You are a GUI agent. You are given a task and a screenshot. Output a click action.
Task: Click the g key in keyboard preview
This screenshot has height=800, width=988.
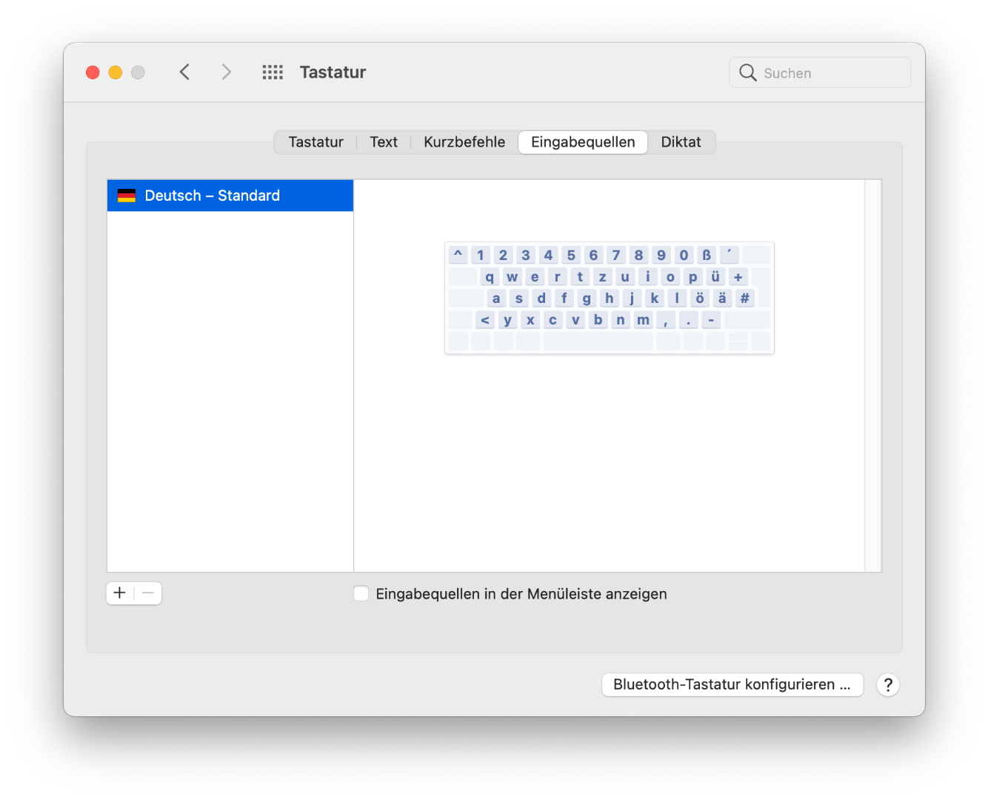[x=587, y=299]
